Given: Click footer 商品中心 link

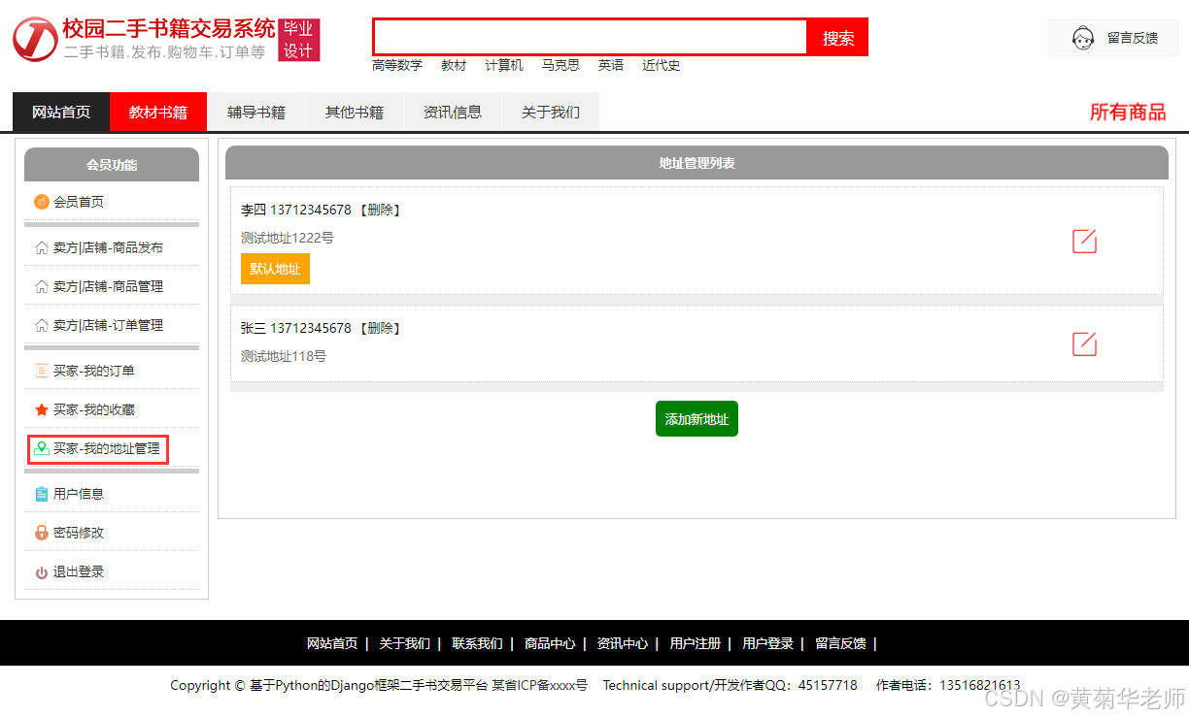Looking at the screenshot, I should [550, 643].
